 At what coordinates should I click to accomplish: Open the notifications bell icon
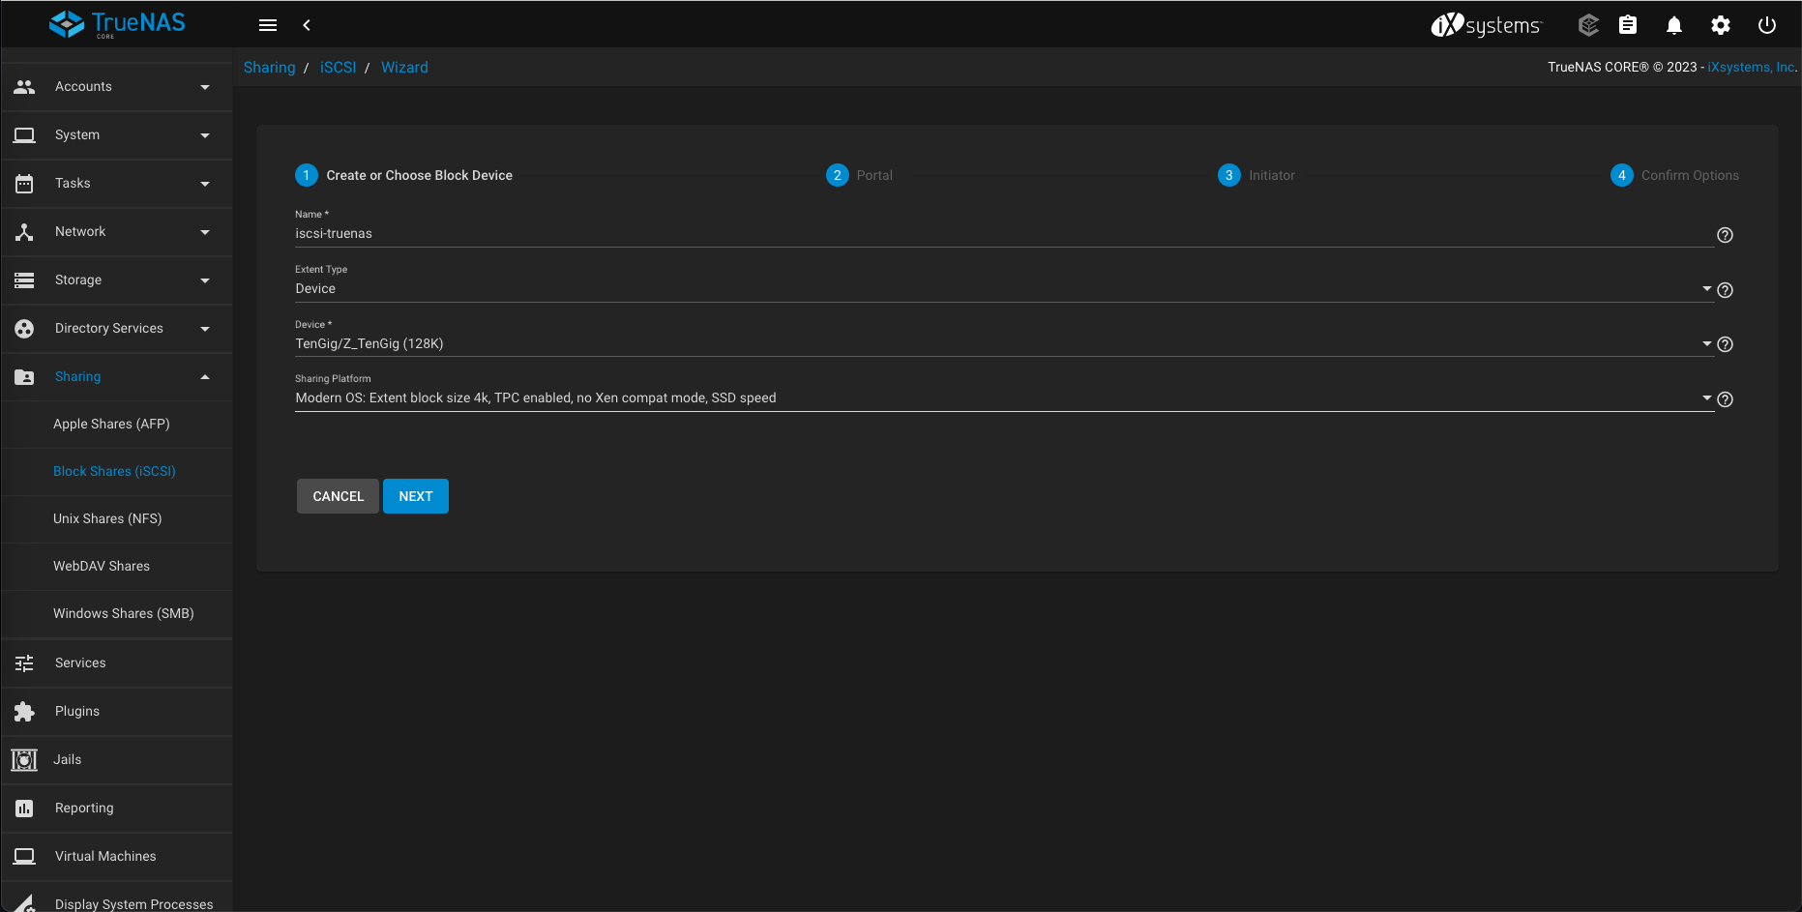tap(1673, 25)
